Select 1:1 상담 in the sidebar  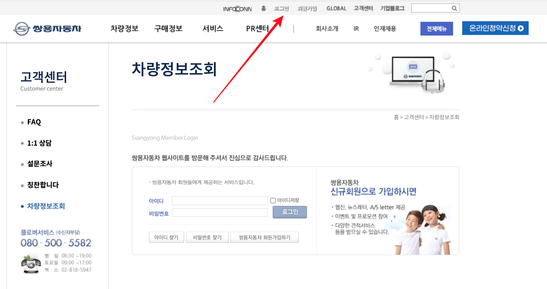(x=39, y=143)
